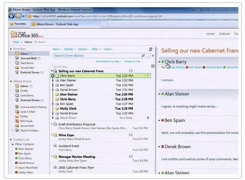Click the flag icon on Chris Barry message
This screenshot has width=245, height=180.
click(148, 76)
